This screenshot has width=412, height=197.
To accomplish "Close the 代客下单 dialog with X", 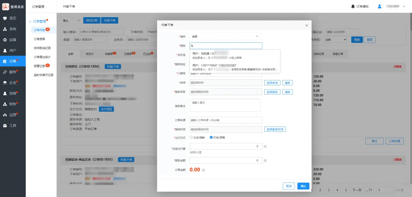I will point(306,26).
